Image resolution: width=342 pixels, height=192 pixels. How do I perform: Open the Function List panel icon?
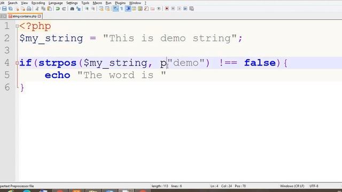pyautogui.click(x=146, y=9)
